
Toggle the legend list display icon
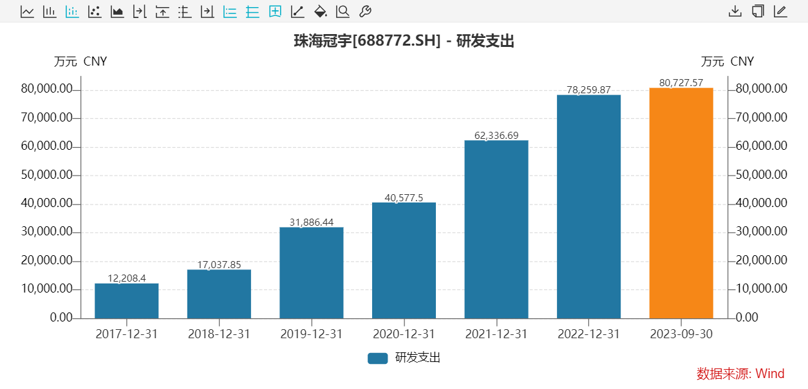[x=230, y=12]
